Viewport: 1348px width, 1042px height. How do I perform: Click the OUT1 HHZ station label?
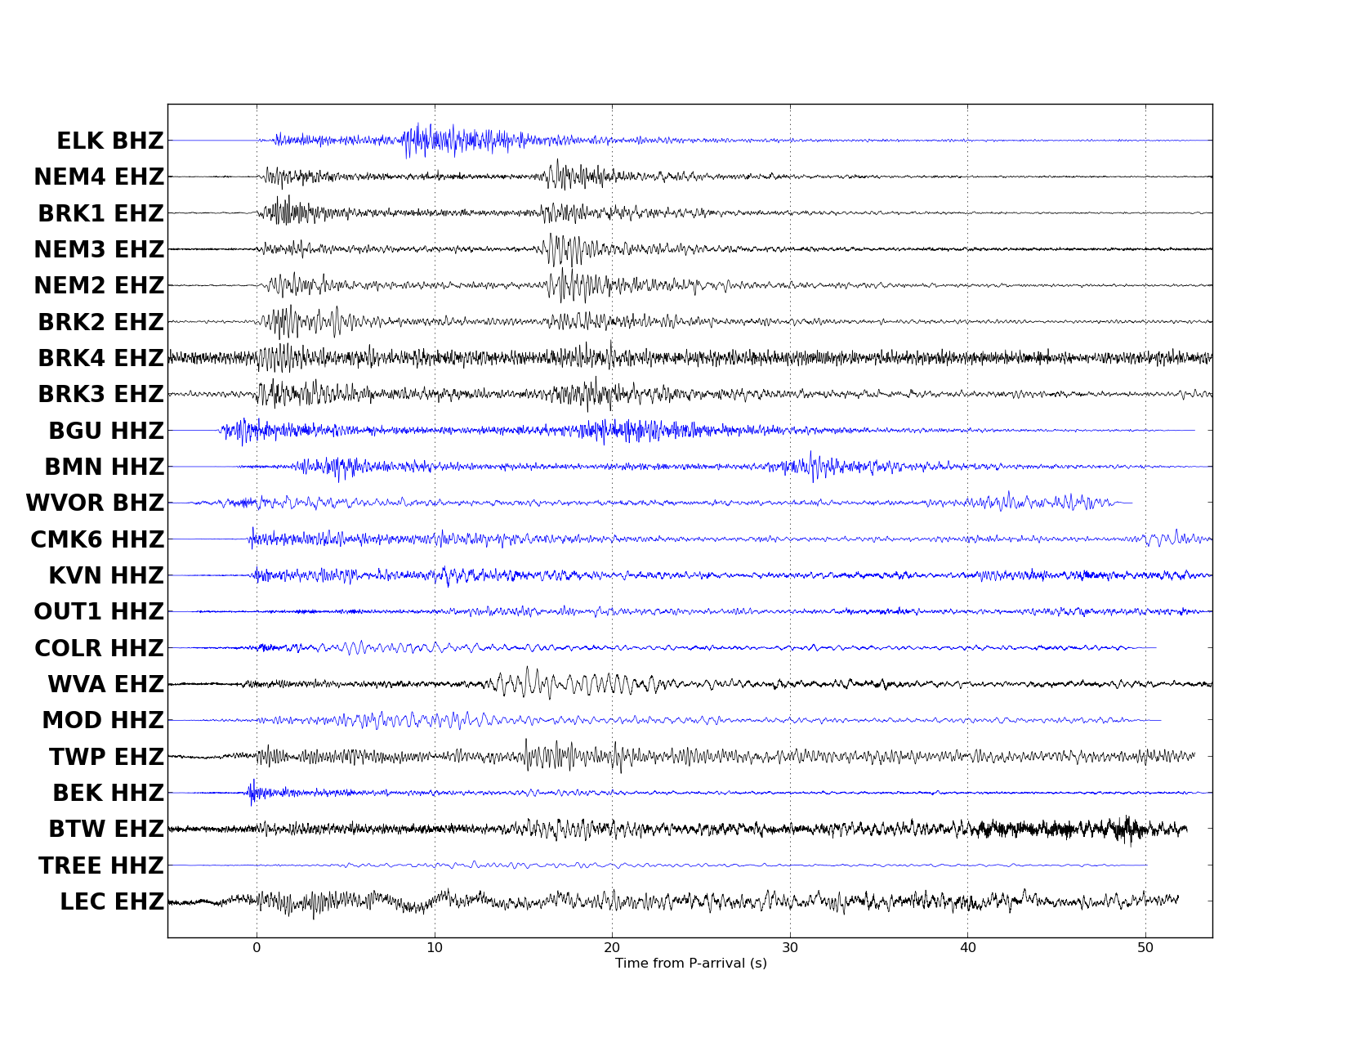pyautogui.click(x=99, y=612)
